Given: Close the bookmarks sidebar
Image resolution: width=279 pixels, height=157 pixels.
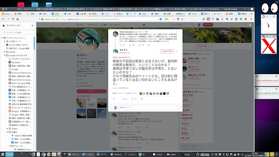Looking at the screenshot, I should pyautogui.click(x=32, y=26).
